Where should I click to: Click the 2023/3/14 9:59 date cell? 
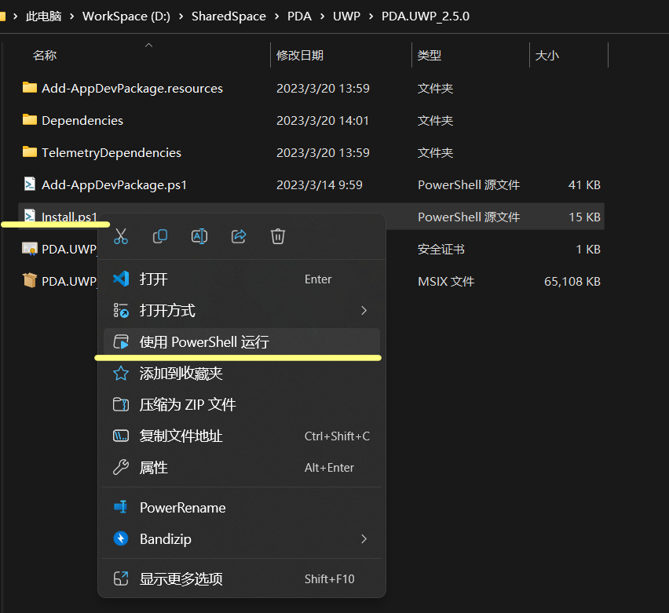tap(319, 184)
